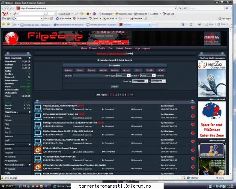Expand the address bar history dropdown arrow
This screenshot has width=236, height=189.
(175, 8)
